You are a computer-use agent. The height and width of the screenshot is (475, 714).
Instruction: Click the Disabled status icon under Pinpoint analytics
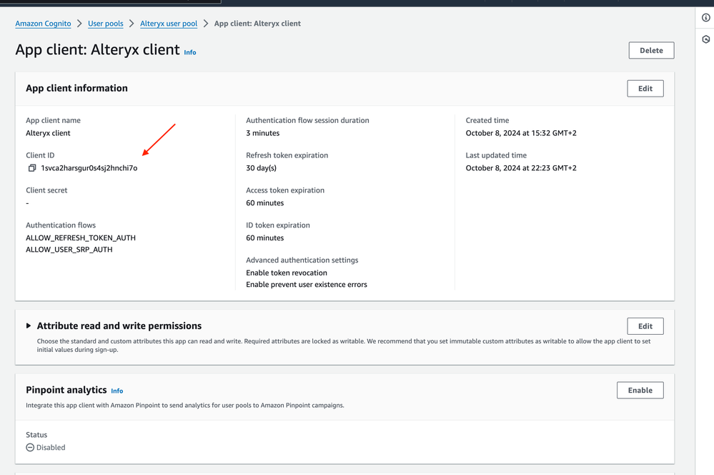point(30,448)
